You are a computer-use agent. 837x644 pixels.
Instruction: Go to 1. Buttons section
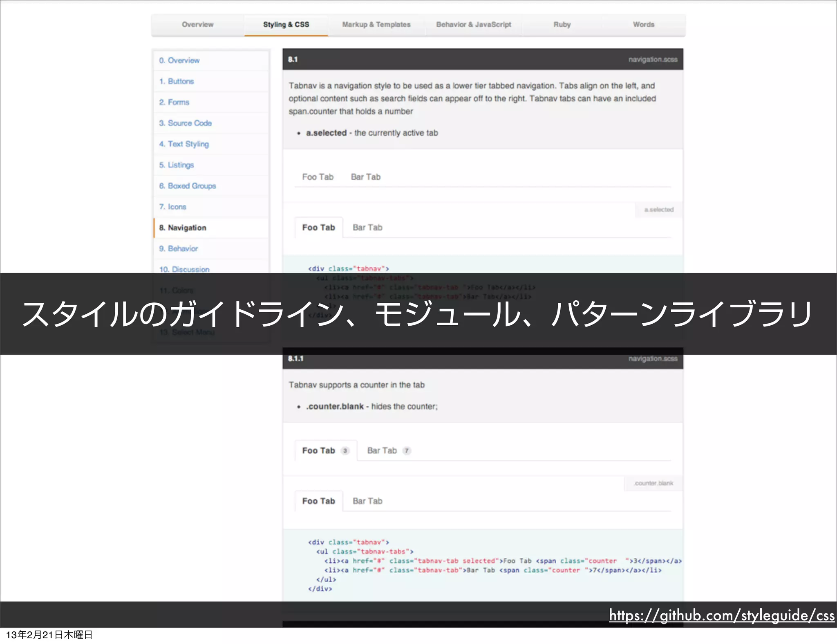211,81
